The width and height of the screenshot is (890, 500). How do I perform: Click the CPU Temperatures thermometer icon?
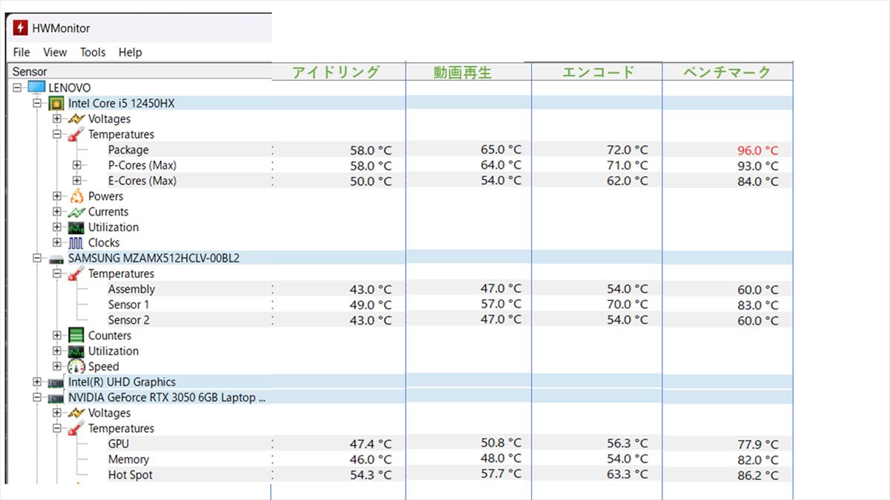coord(76,134)
